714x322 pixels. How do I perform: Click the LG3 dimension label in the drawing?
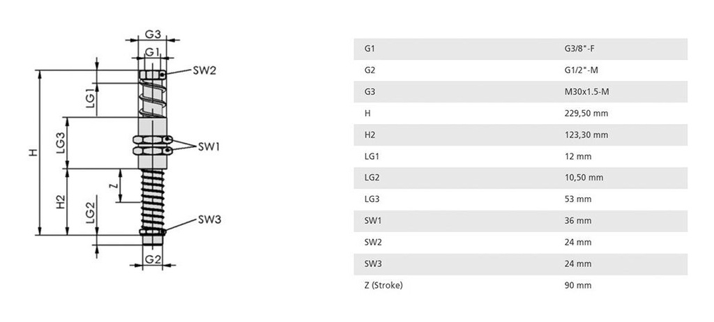61,142
